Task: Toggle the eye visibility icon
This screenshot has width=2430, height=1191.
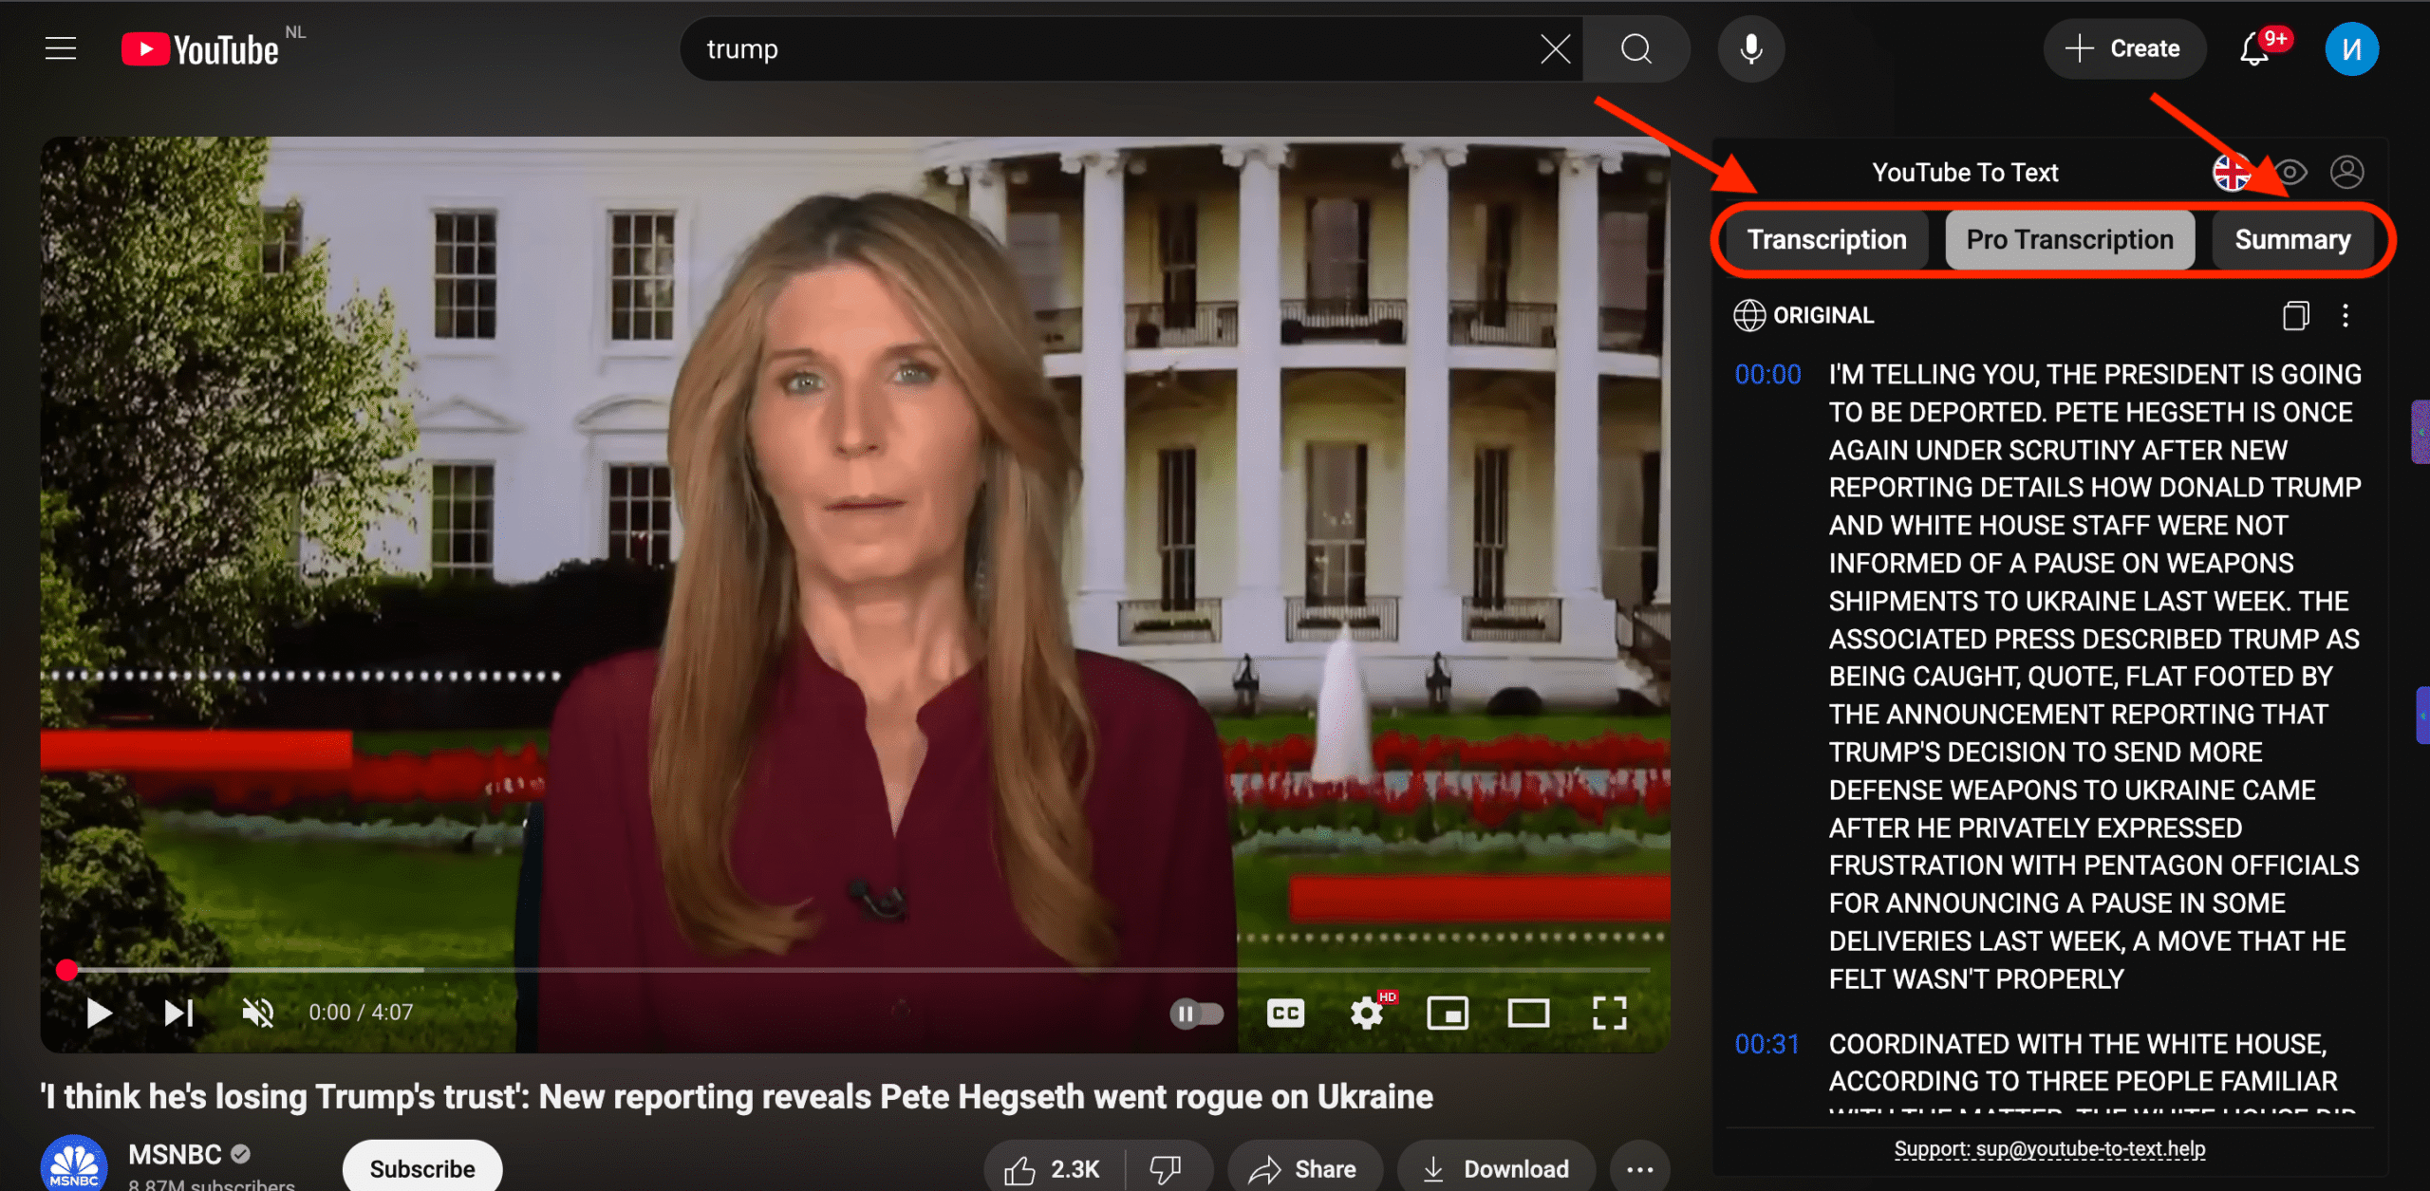Action: click(x=2290, y=172)
